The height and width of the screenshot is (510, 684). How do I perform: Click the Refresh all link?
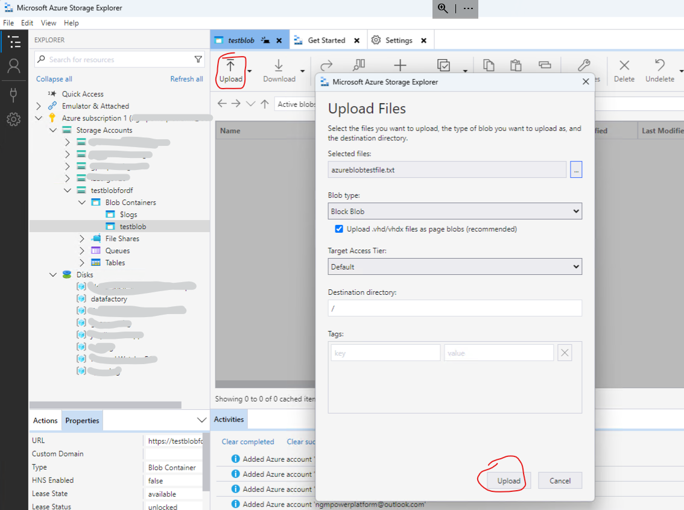(187, 79)
